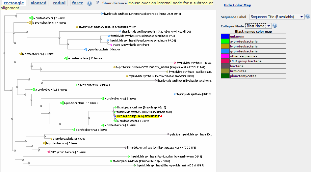This screenshot has width=311, height=172.
Task: Open the Collapse Mode dropdown
Action: 258,26
